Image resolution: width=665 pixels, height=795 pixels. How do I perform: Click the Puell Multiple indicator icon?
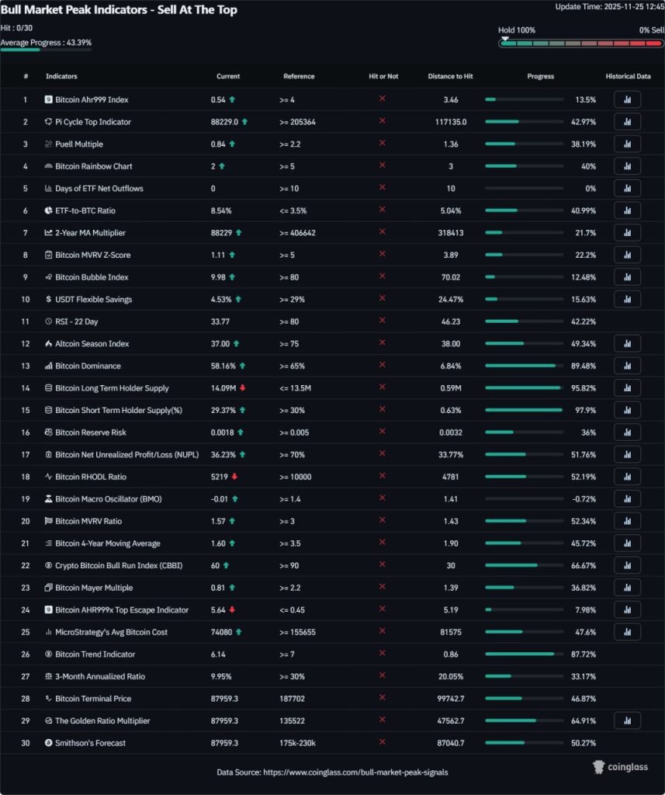pos(47,144)
